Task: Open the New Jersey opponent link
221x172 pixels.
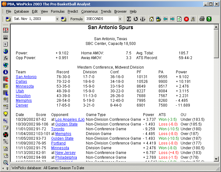Action: point(65,153)
